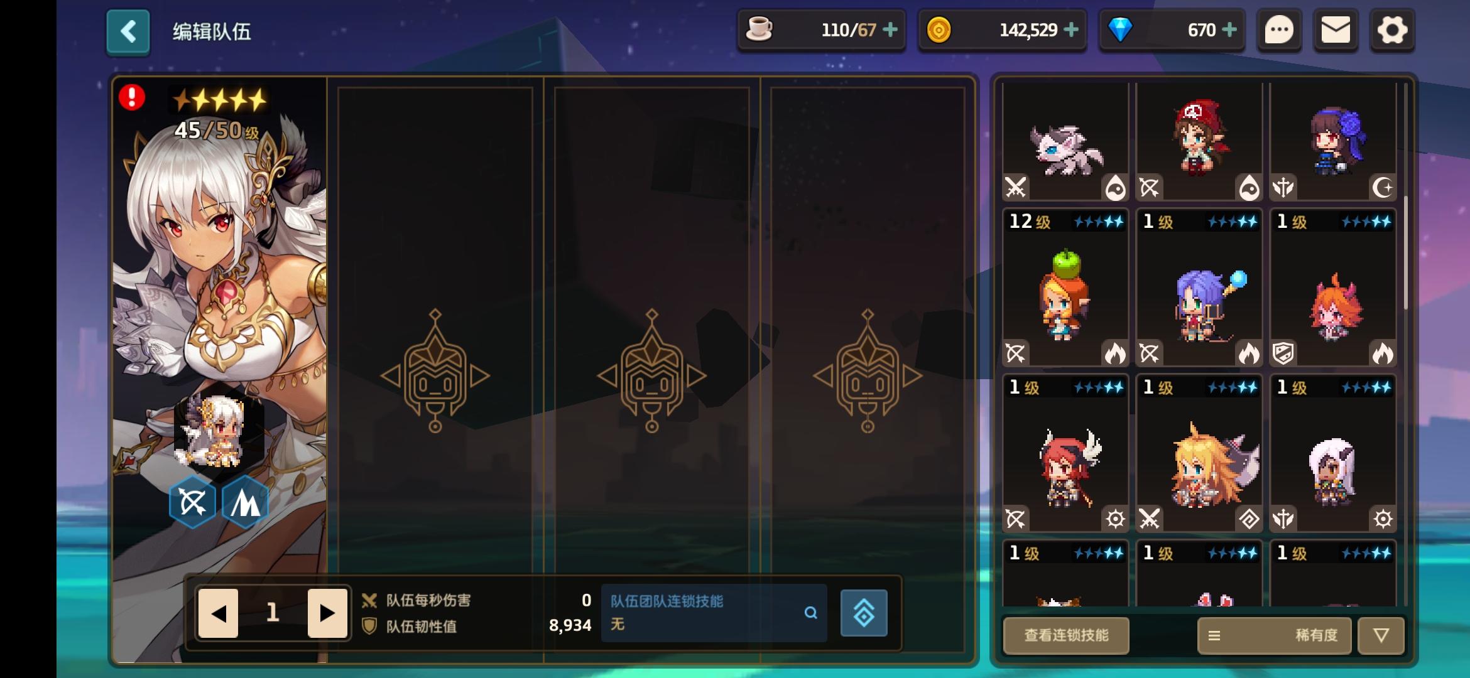Add more coffee stamina with plus
This screenshot has height=678, width=1470.
(x=890, y=30)
